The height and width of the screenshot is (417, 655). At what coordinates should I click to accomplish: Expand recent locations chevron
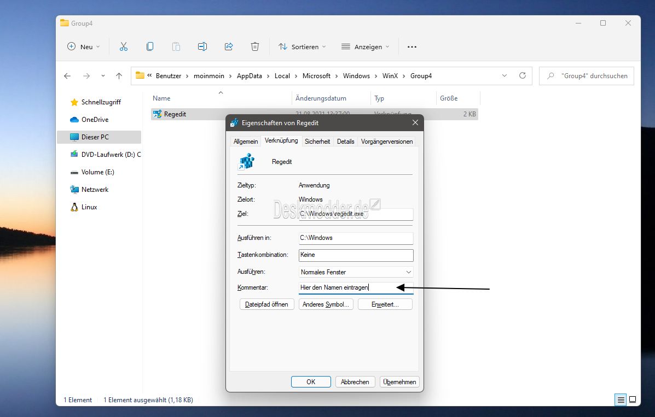pyautogui.click(x=103, y=76)
